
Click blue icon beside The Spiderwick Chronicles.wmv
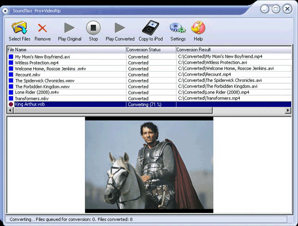coord(11,80)
